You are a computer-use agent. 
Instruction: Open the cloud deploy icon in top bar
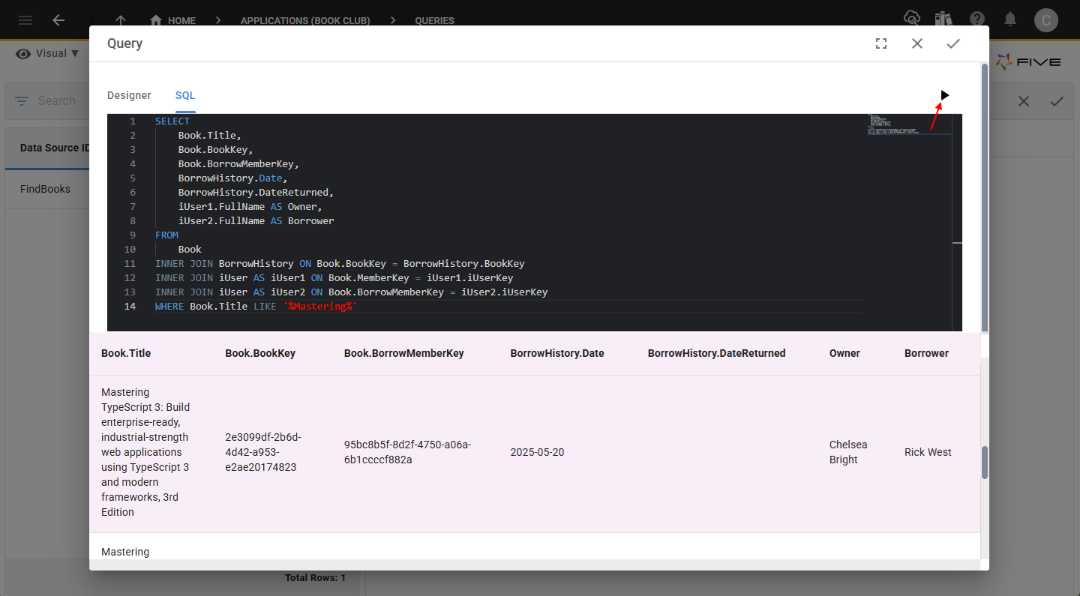(912, 18)
